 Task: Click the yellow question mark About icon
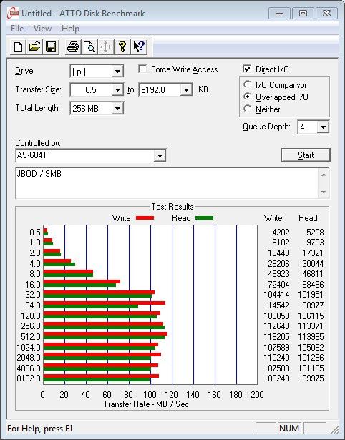coord(122,47)
